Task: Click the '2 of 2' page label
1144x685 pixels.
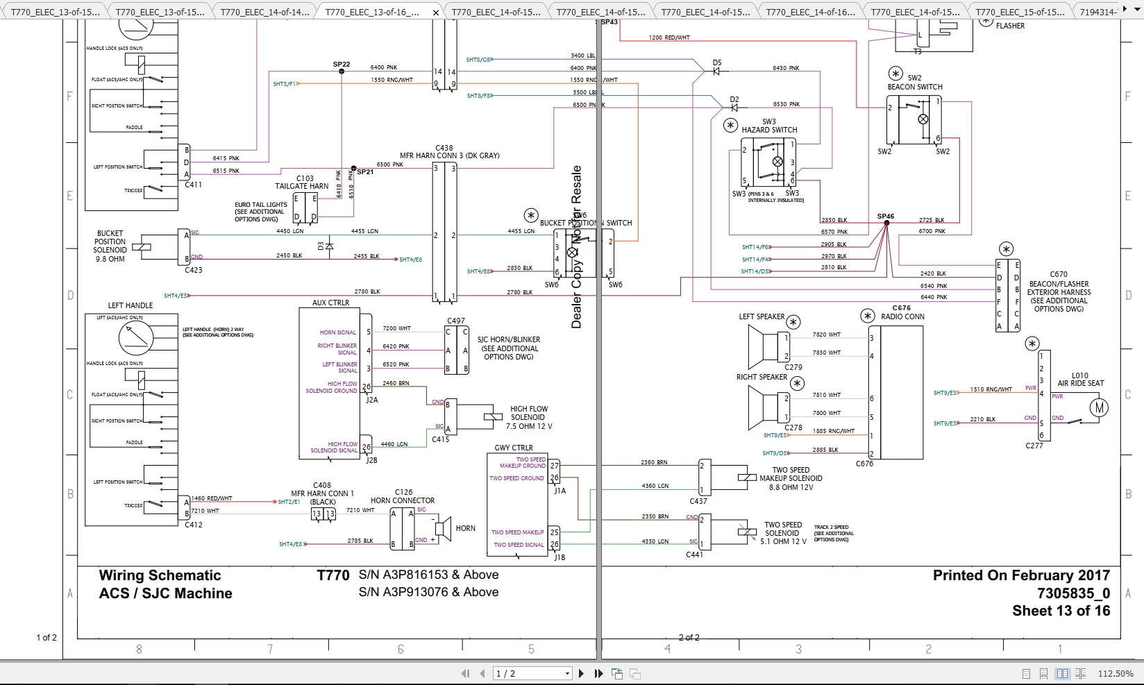Action: coord(689,637)
